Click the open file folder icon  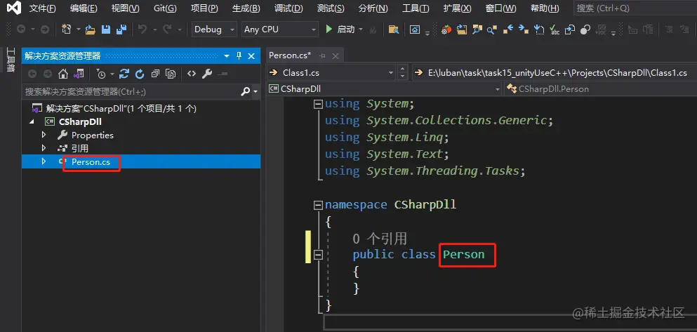[x=91, y=29]
